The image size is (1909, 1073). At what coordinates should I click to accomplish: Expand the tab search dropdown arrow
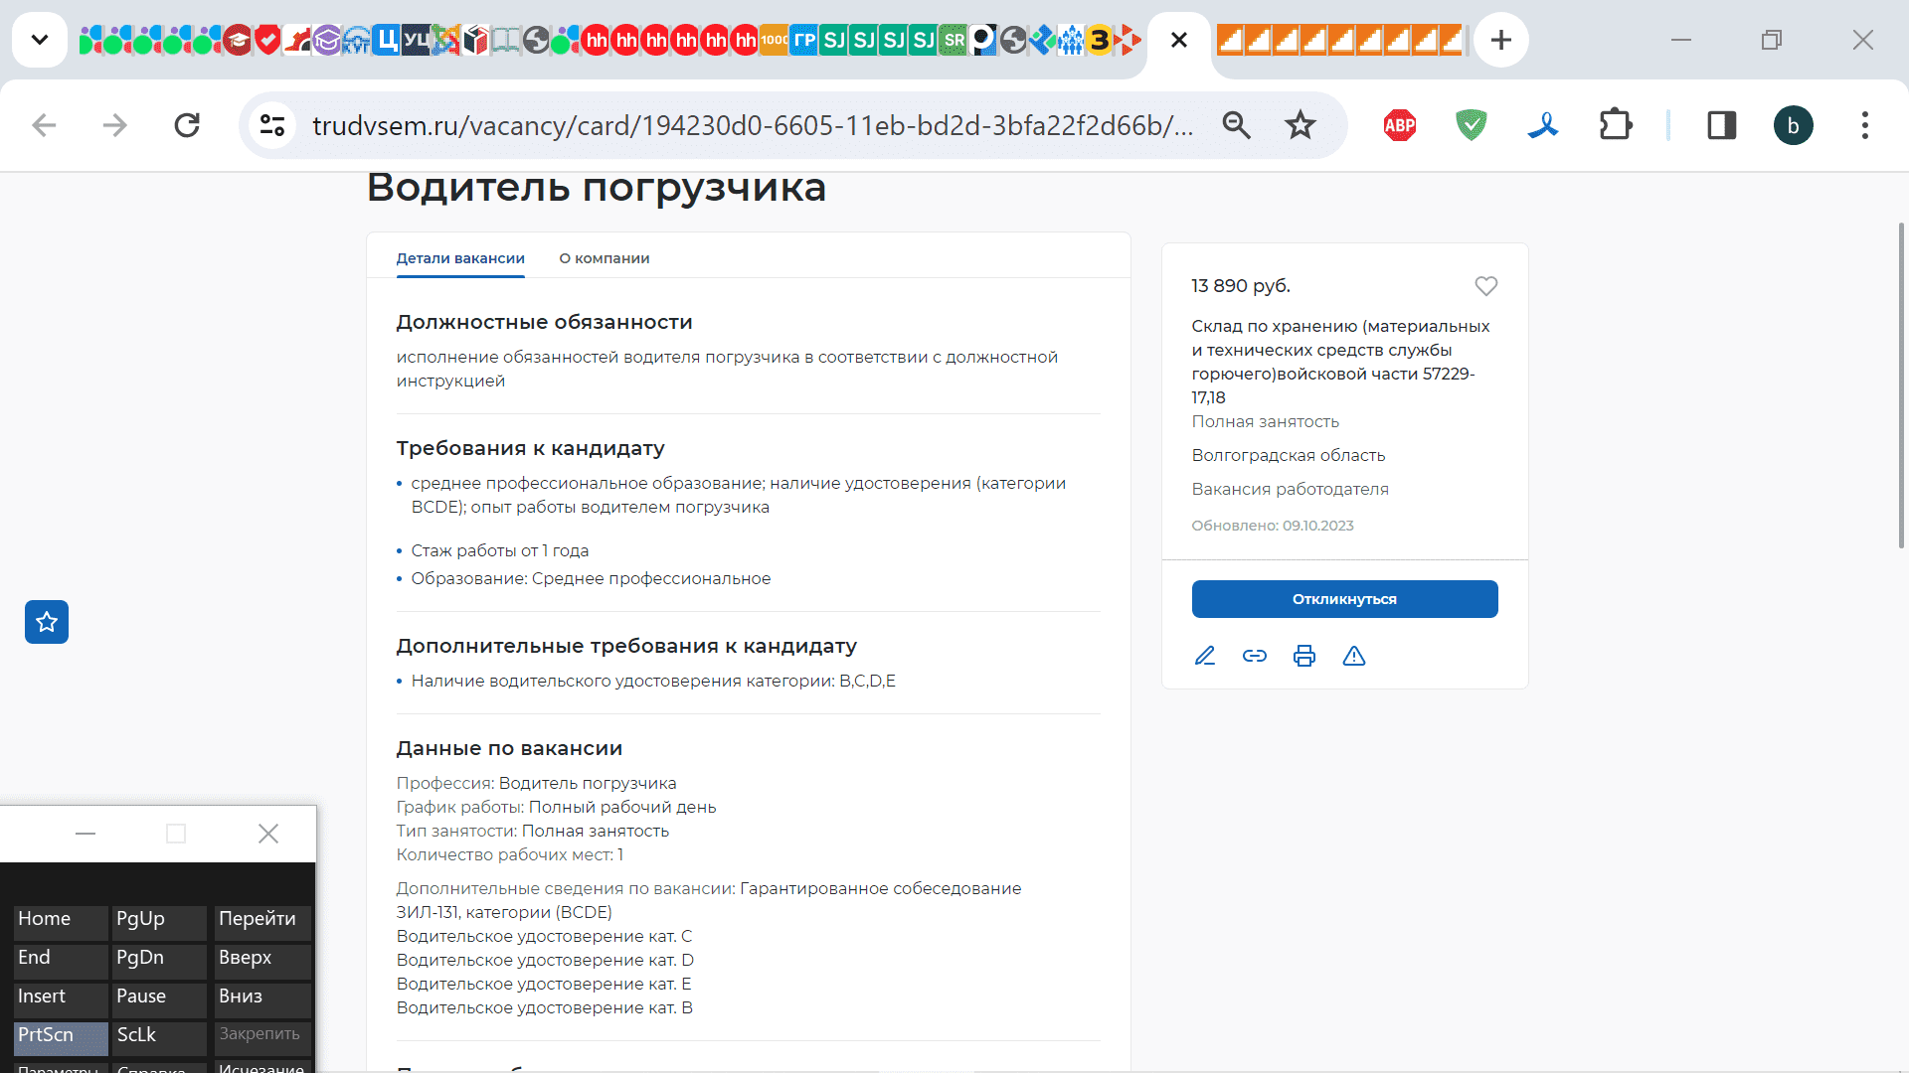pos(40,40)
